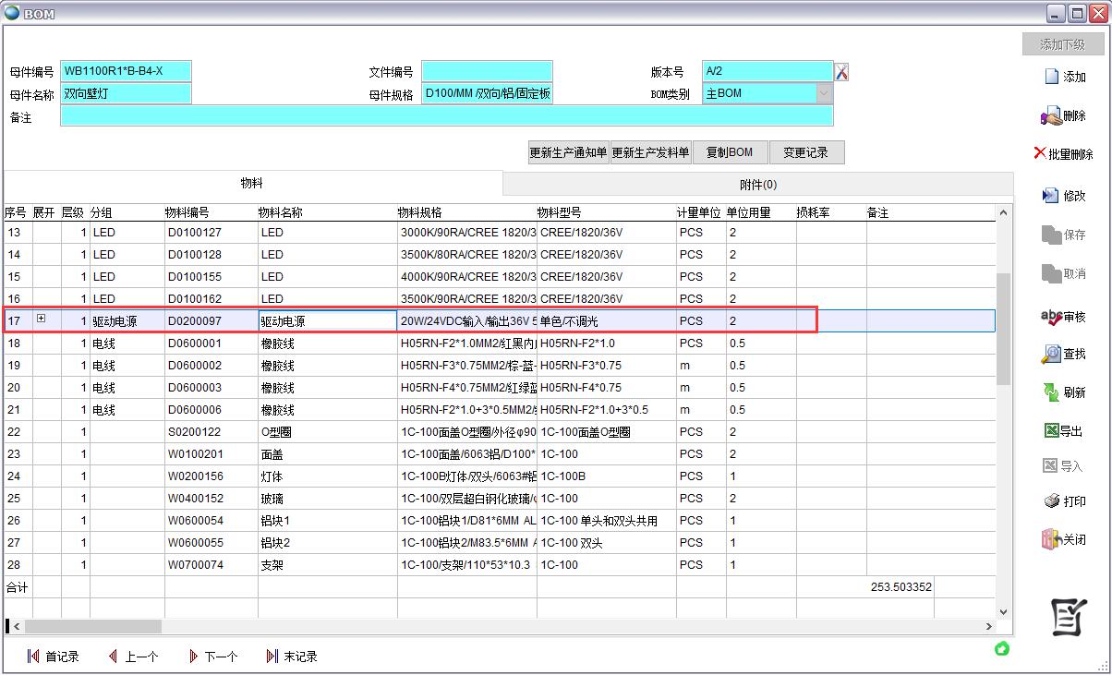Screen dimensions: 1112x675
Task: Click the 变更记录 button
Action: (806, 153)
